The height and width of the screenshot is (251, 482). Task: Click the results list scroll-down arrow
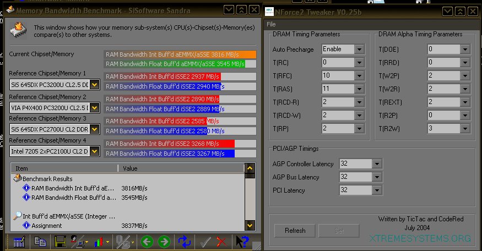[x=250, y=226]
